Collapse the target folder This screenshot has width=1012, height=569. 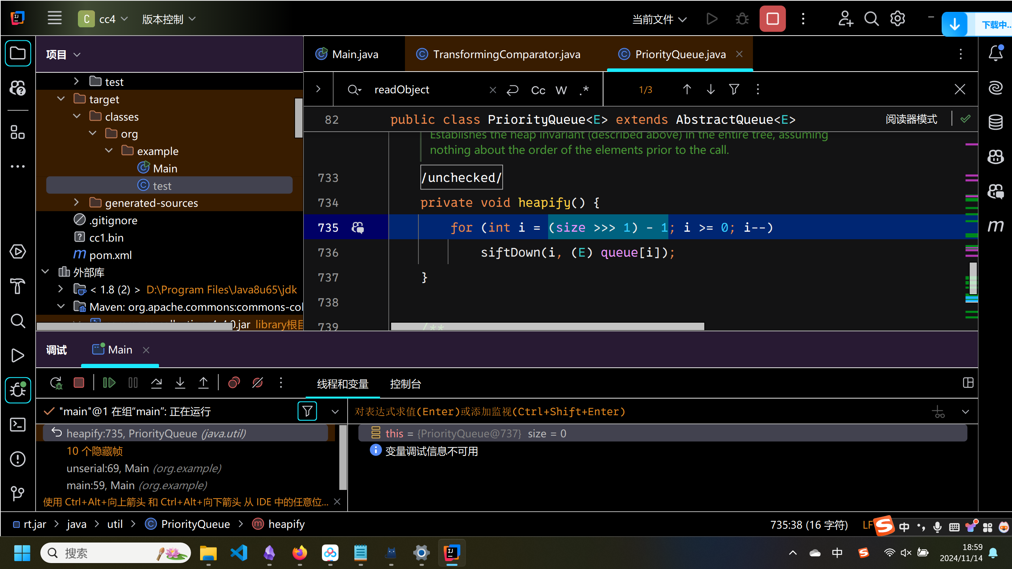click(61, 99)
